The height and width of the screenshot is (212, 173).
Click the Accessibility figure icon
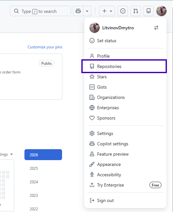pyautogui.click(x=92, y=175)
